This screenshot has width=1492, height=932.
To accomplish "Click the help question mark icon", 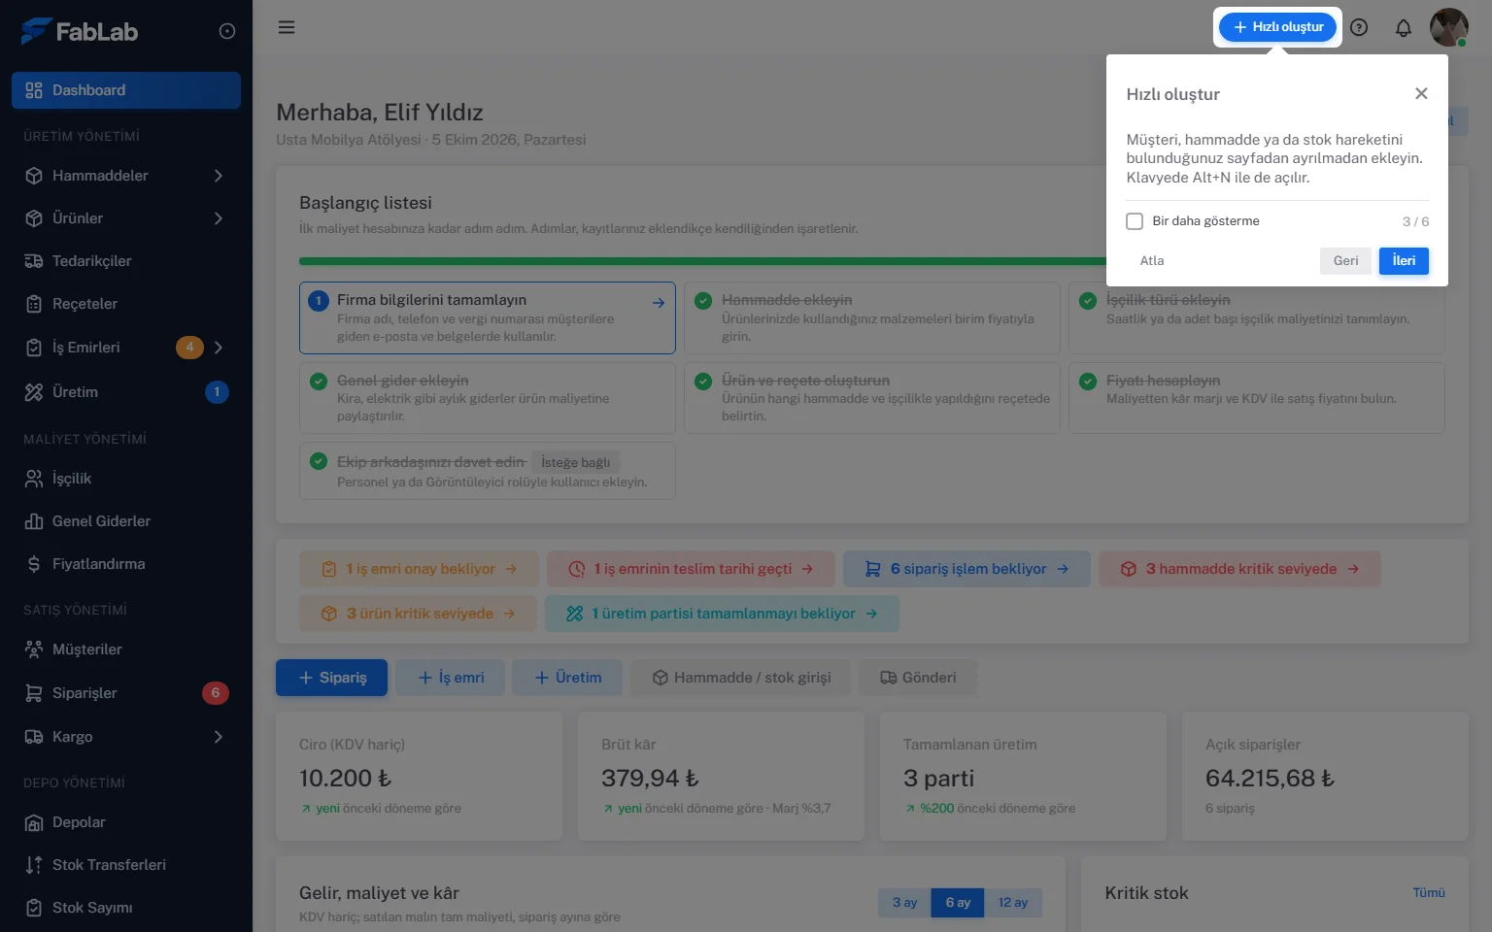I will [1359, 27].
